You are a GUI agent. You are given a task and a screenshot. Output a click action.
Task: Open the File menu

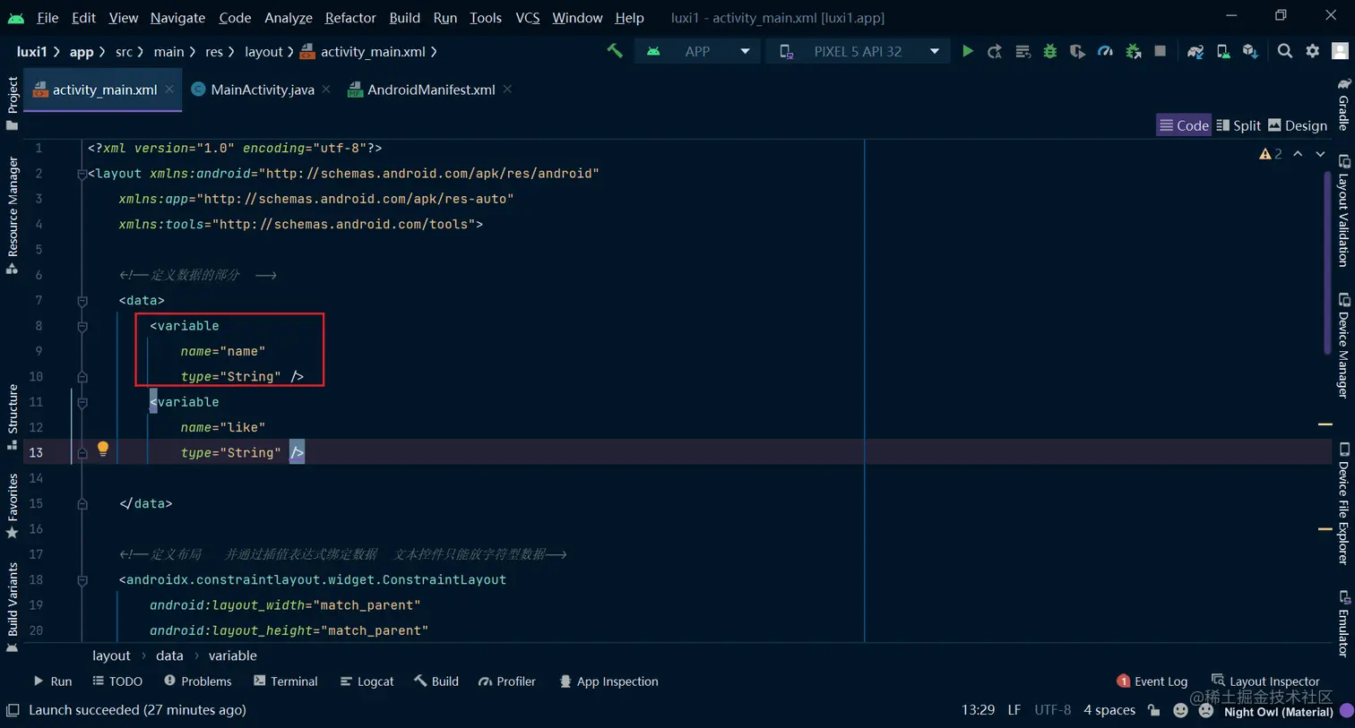(47, 18)
